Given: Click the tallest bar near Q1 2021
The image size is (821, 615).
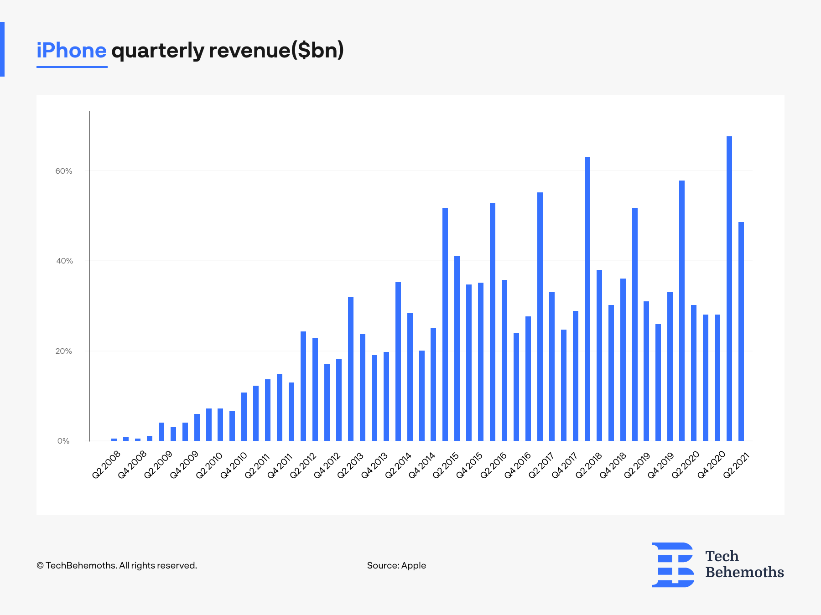Looking at the screenshot, I should click(x=729, y=289).
